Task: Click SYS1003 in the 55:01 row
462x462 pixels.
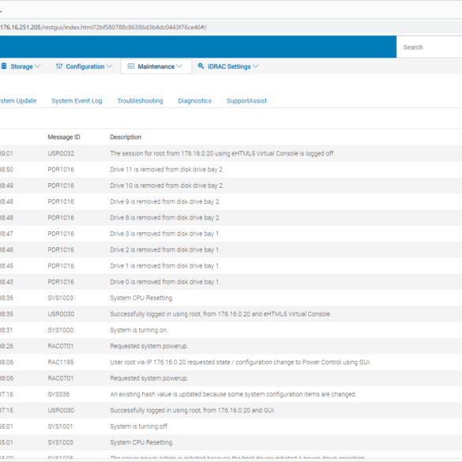Action: pos(61,442)
